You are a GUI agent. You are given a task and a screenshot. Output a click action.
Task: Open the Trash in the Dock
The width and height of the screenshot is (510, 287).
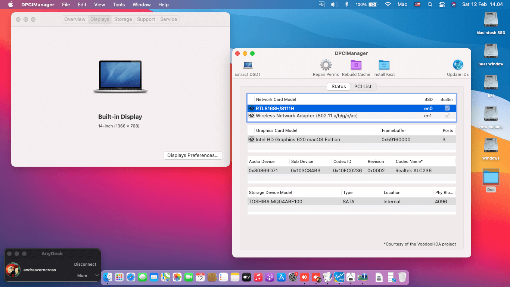click(402, 277)
